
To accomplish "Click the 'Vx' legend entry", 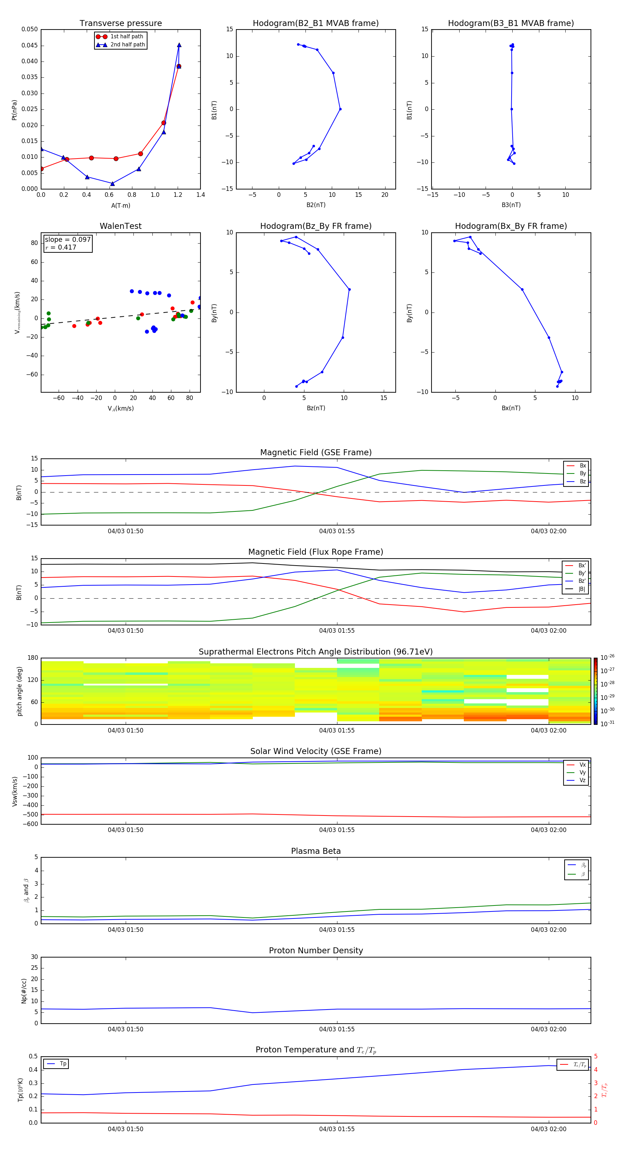I will [x=576, y=765].
